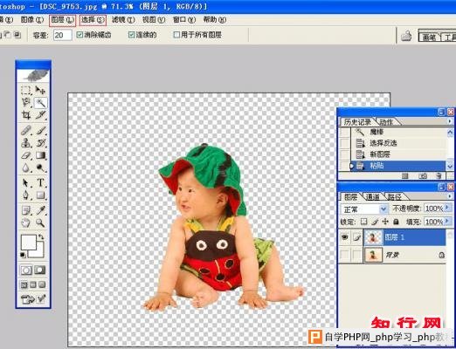Image resolution: width=456 pixels, height=349 pixels.
Task: Select the Eyedropper tool
Action: 40,210
